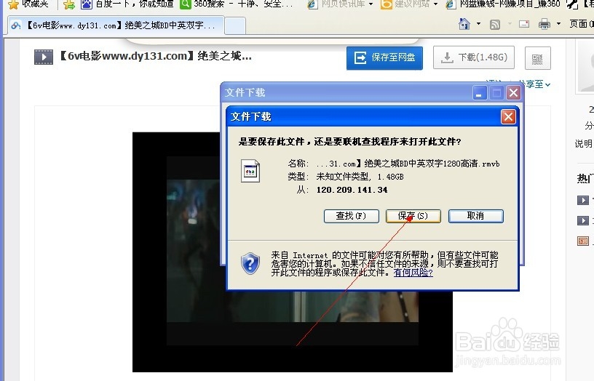Close the inner 文件下载 dialog
This screenshot has height=381, width=594.
[508, 116]
